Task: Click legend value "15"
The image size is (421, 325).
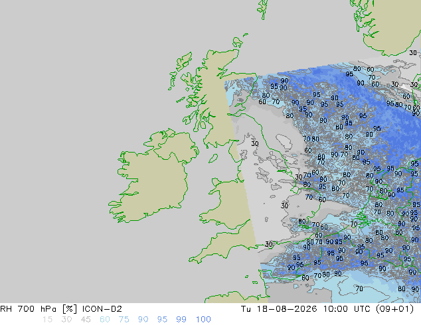Action: 47,320
